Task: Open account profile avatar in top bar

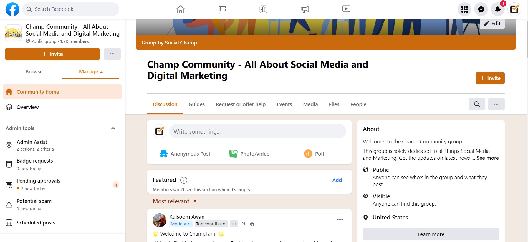Action: coord(514,9)
